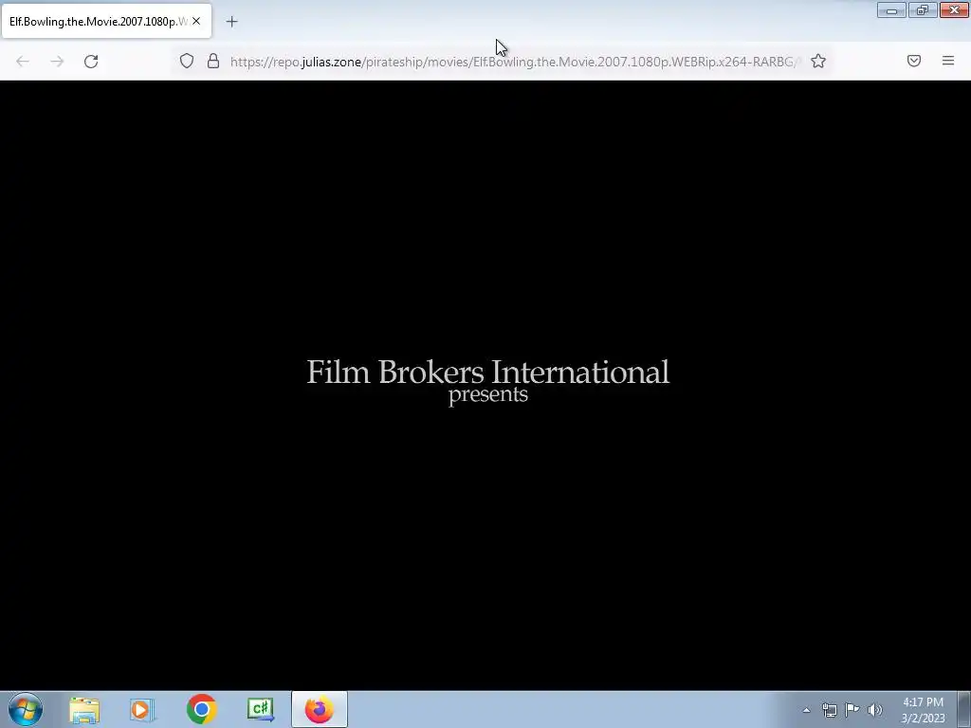Screen dimensions: 971x728
Task: Show hidden system tray icons
Action: pos(806,710)
